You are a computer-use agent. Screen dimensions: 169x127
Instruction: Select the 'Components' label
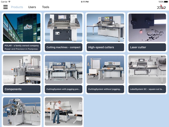tap(22, 89)
